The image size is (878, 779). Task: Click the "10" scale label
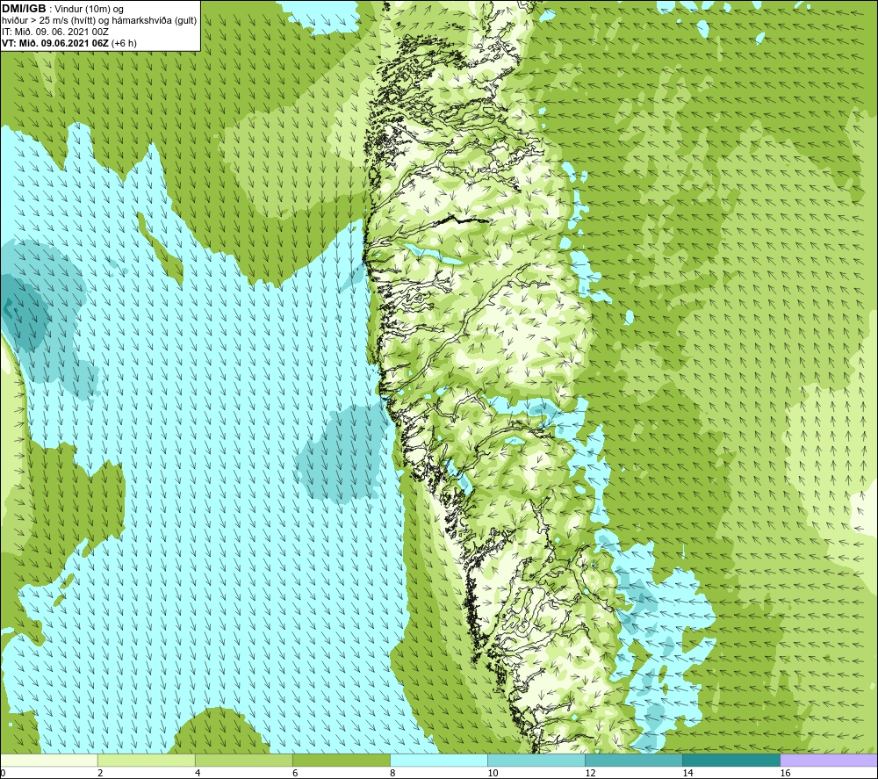[493, 773]
